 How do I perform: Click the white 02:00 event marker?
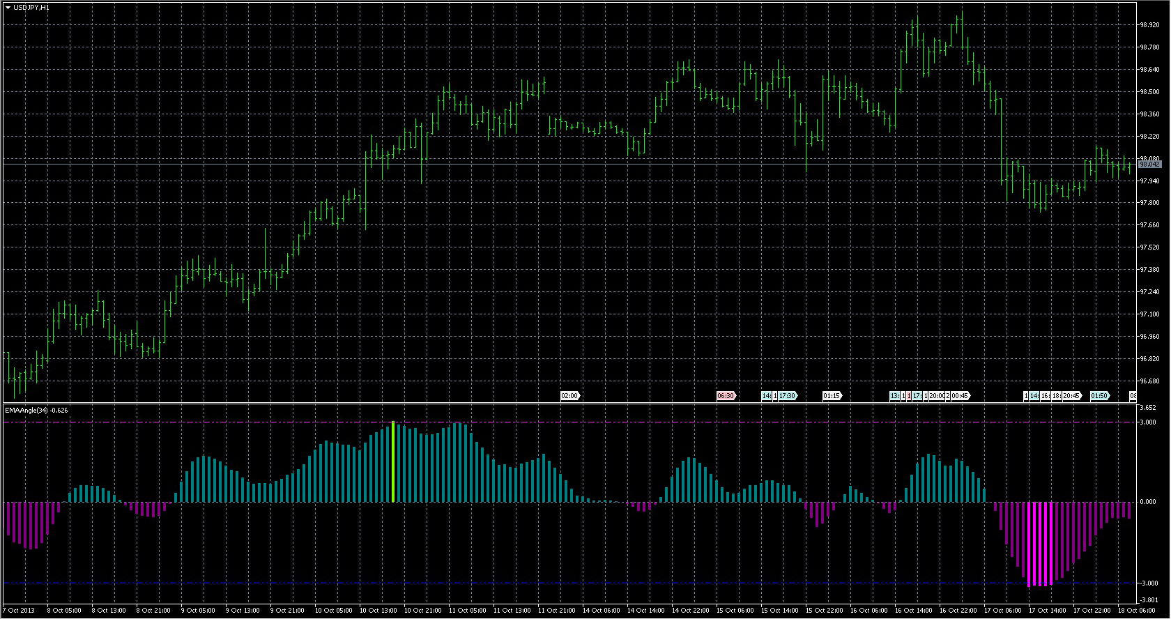pos(569,396)
